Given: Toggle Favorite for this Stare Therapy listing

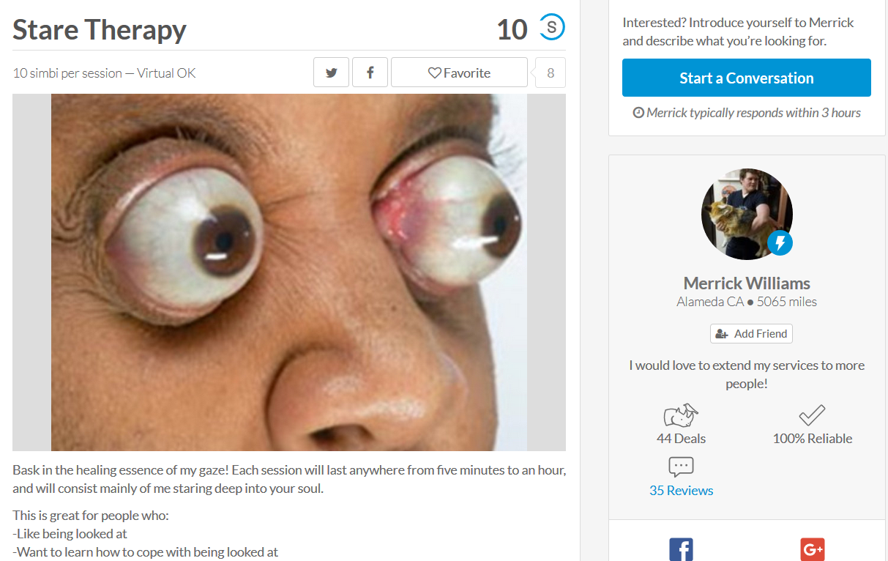Looking at the screenshot, I should pyautogui.click(x=459, y=73).
